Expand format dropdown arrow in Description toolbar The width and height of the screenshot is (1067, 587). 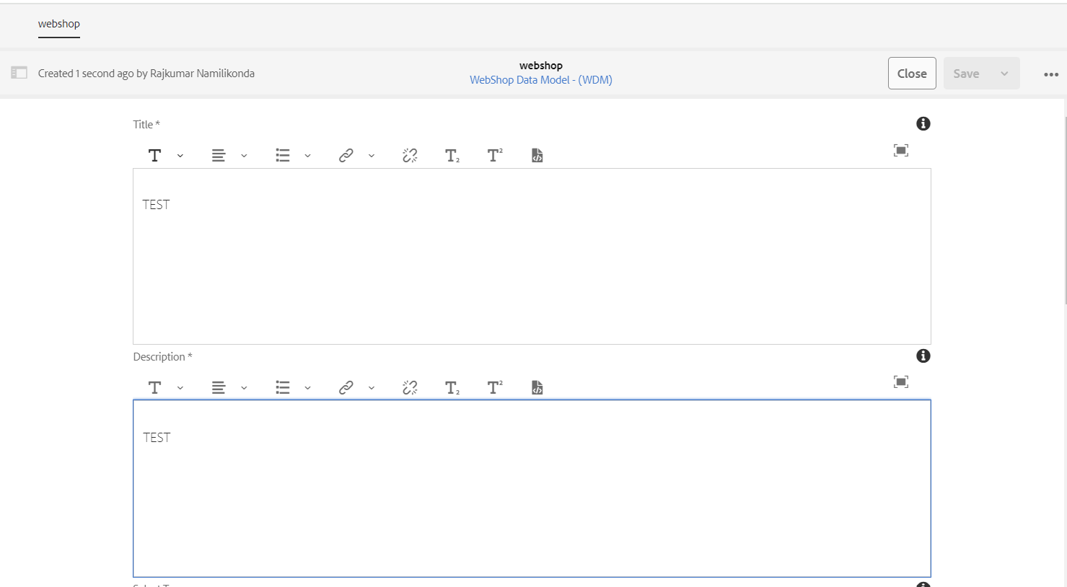click(x=180, y=388)
